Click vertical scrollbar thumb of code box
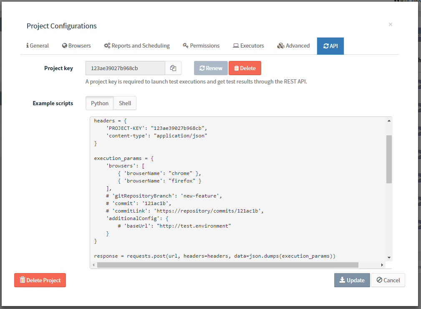This screenshot has width=421, height=309. tap(389, 159)
